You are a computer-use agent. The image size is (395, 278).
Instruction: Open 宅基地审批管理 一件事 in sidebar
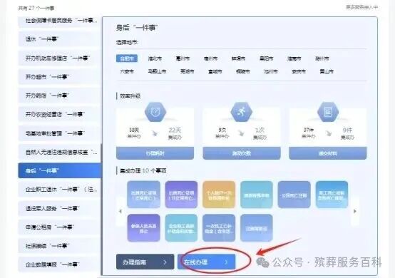point(59,133)
